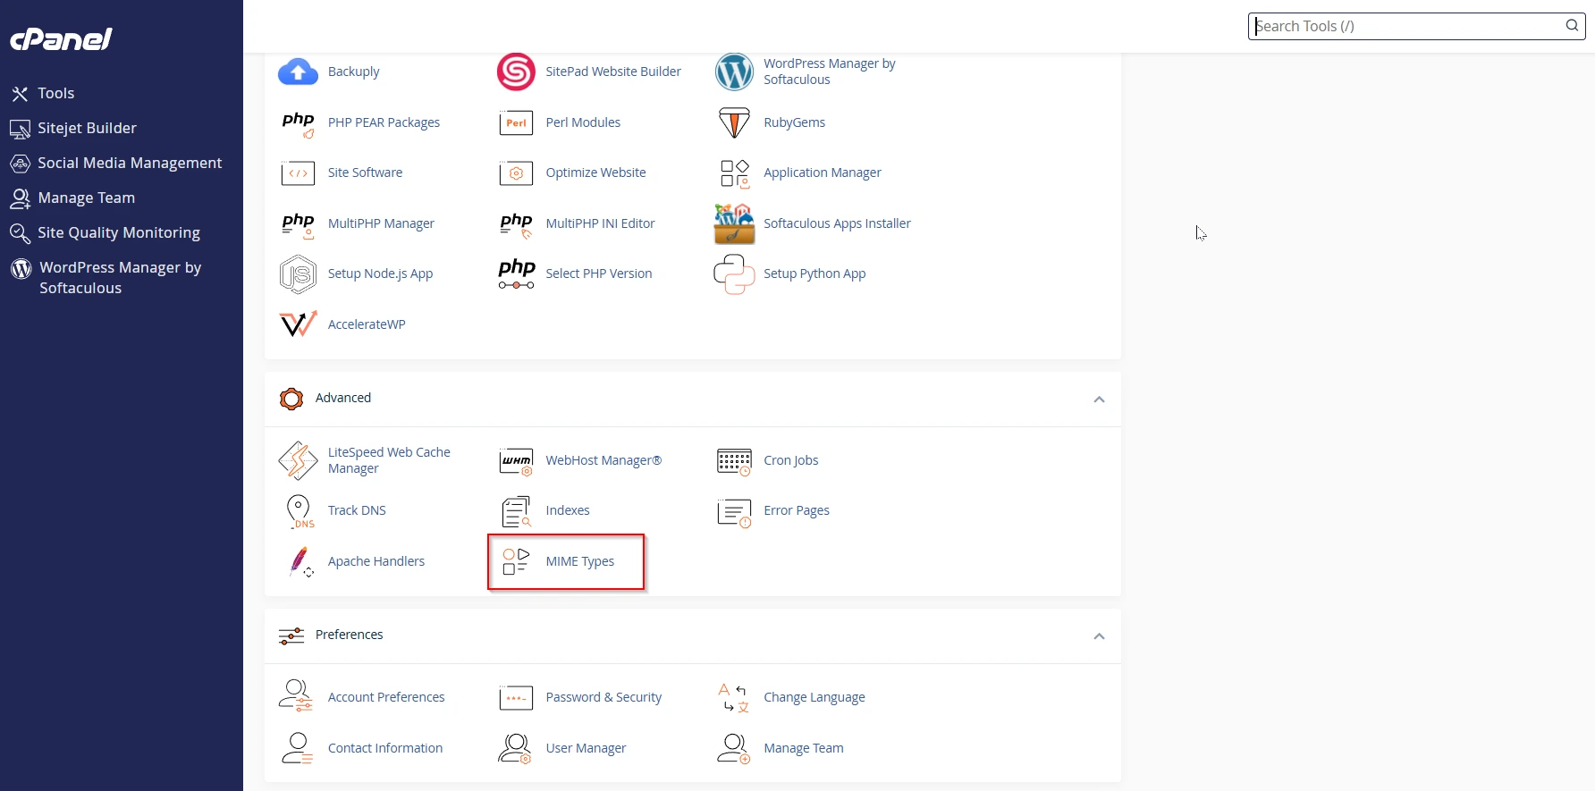Click the Preferences section sliders icon
This screenshot has height=791, width=1595.
click(x=291, y=635)
